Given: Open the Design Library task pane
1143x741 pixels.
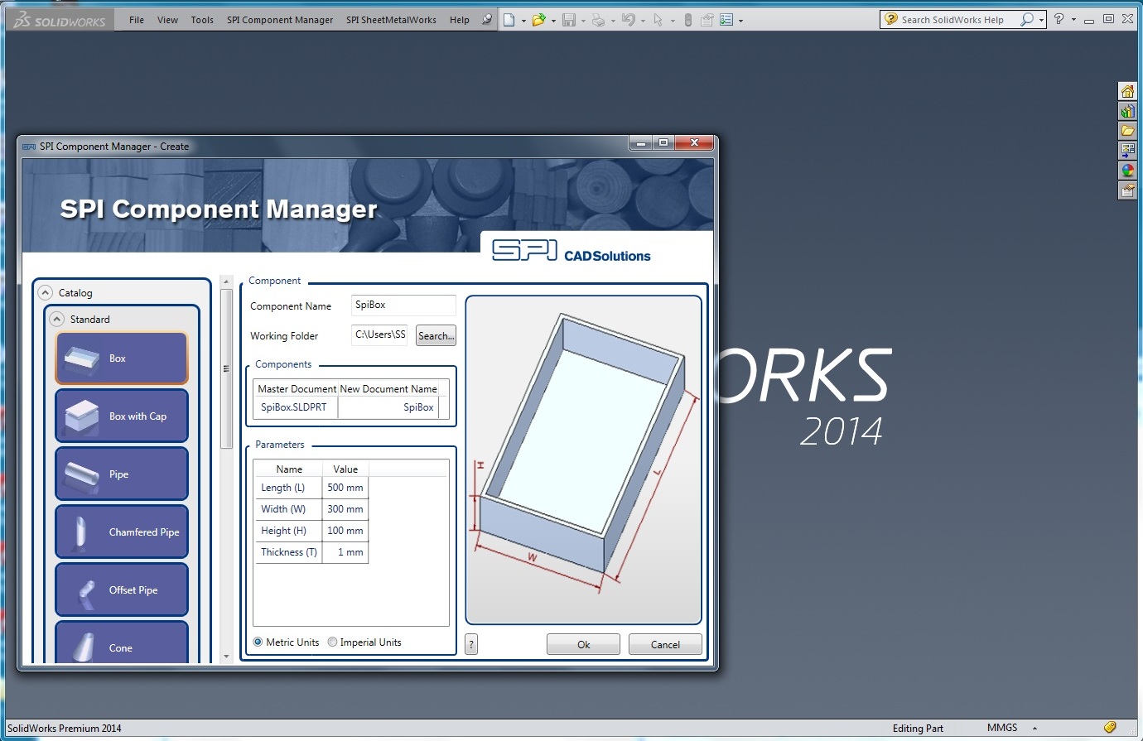Looking at the screenshot, I should pos(1127,111).
